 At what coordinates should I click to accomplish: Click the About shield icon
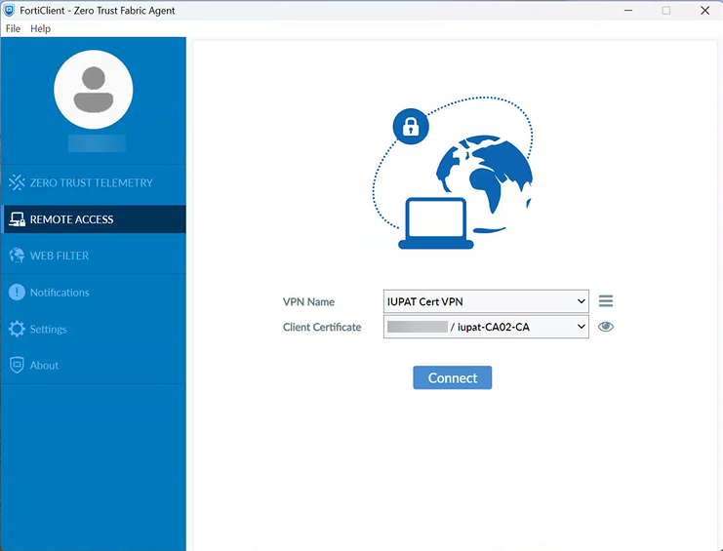pyautogui.click(x=17, y=365)
